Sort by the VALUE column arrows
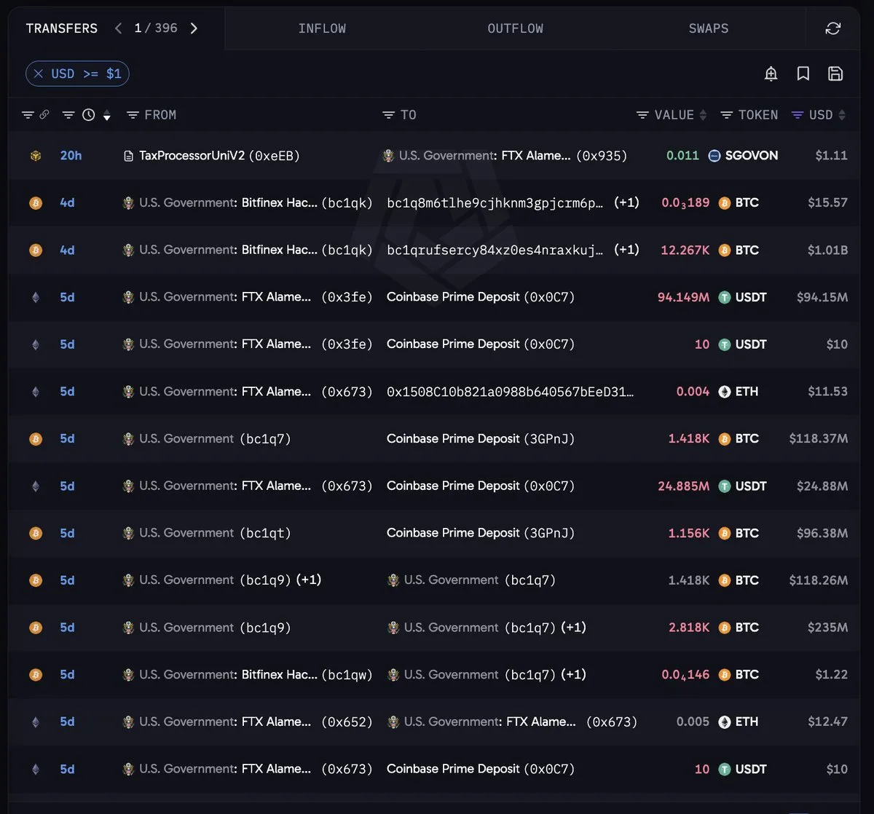Viewport: 874px width, 814px height. [x=703, y=115]
